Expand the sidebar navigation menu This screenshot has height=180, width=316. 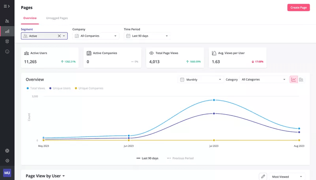point(7,6)
